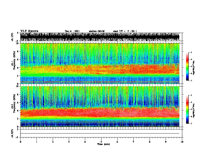Viewport: 205px width, 159px height.
Task: Click time axis tick label 9
Action: coord(166,142)
